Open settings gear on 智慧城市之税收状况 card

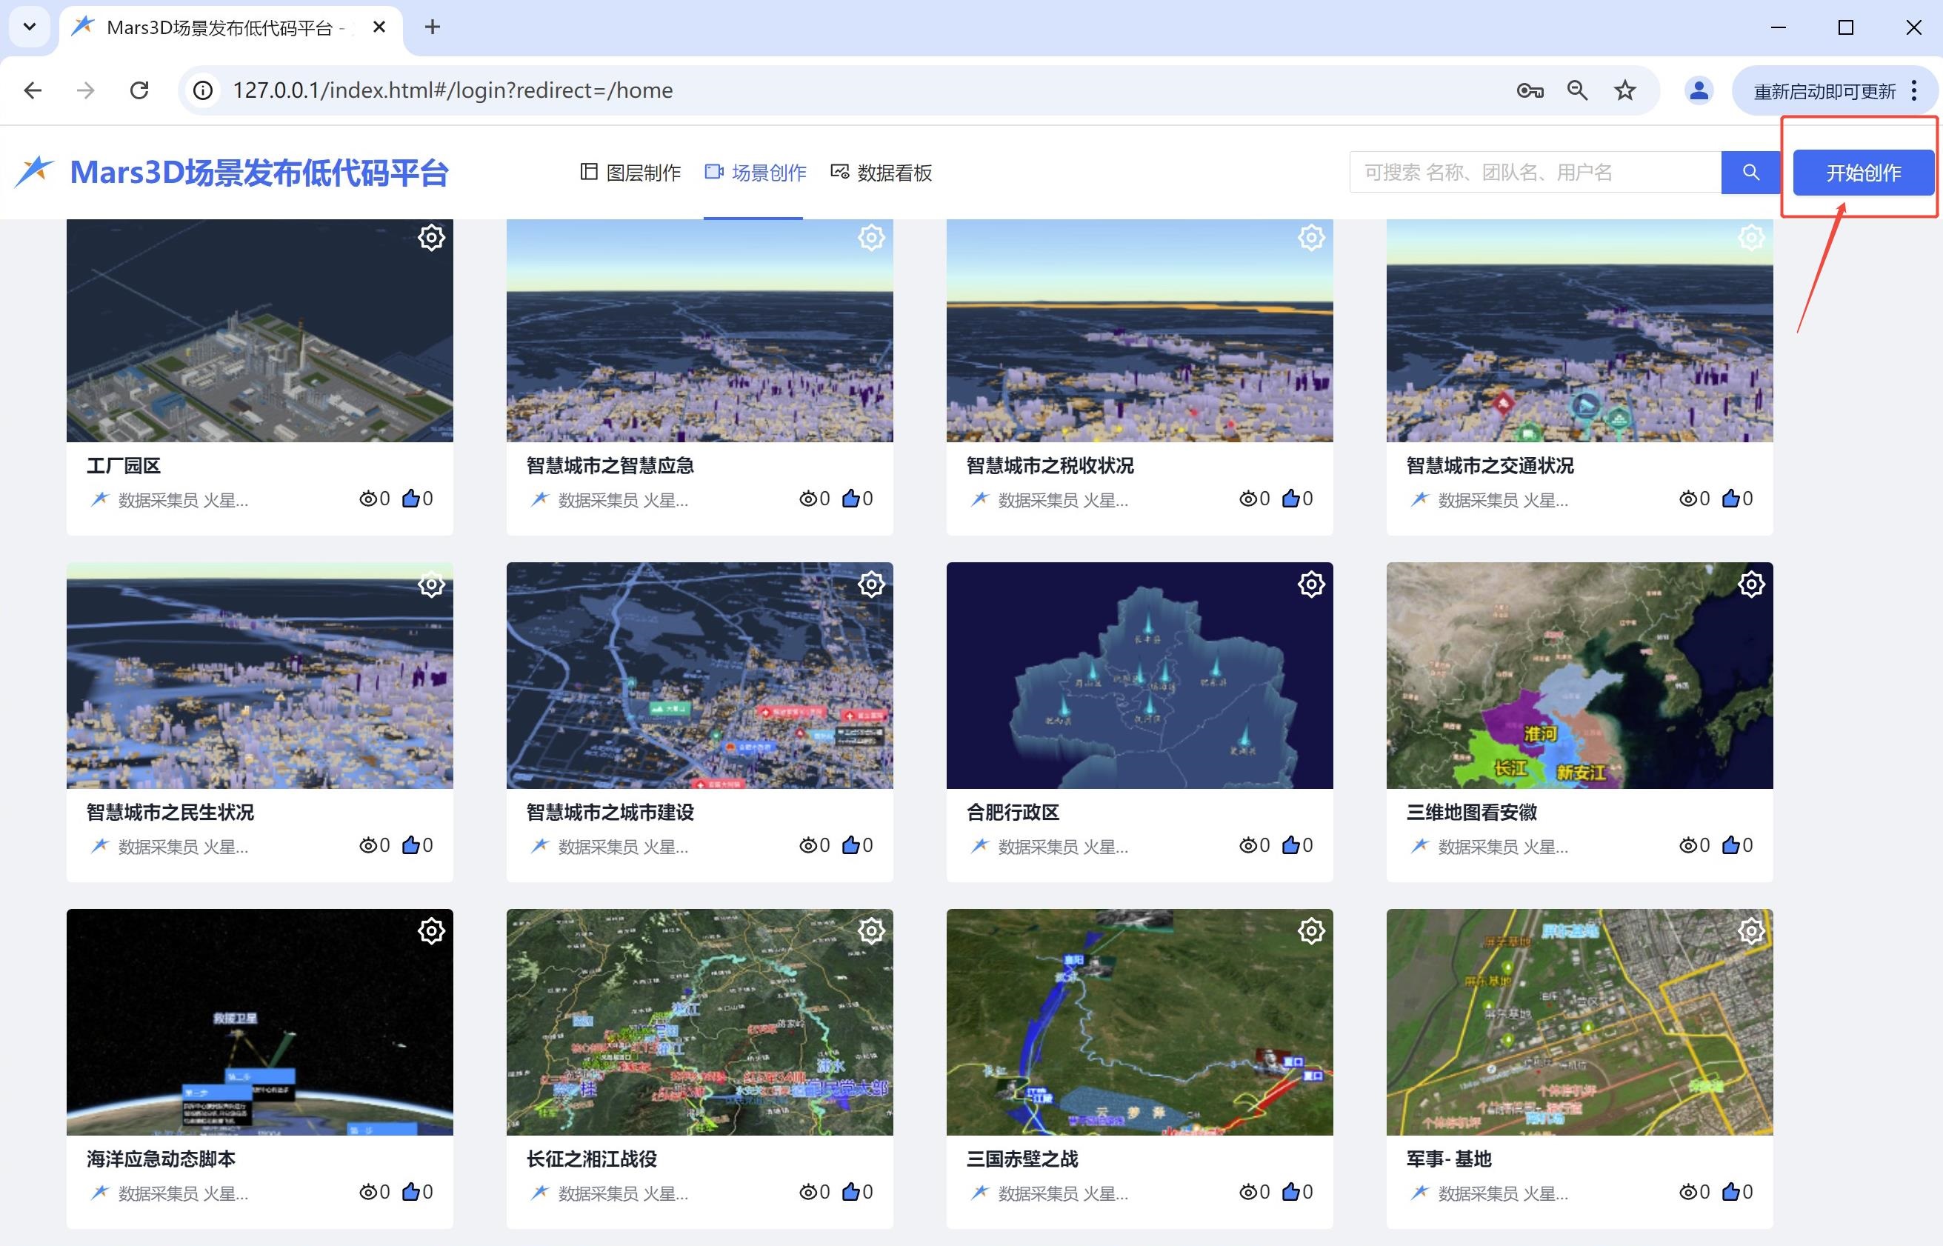[1311, 238]
